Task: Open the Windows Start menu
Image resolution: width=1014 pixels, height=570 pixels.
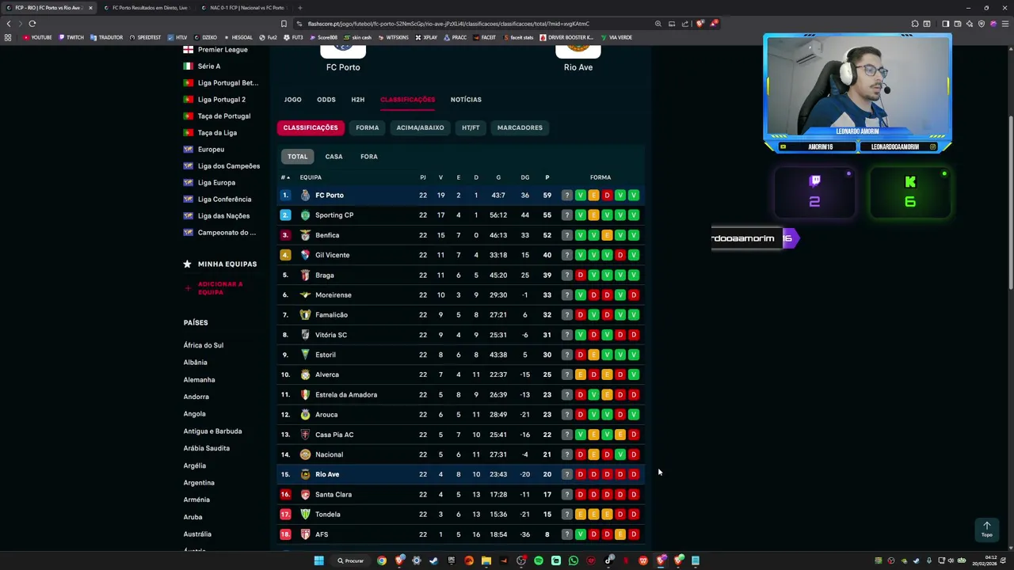Action: 318,560
